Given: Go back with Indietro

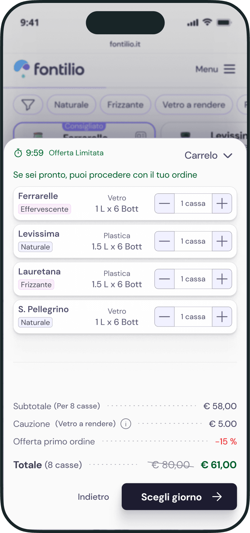Looking at the screenshot, I should (93, 497).
